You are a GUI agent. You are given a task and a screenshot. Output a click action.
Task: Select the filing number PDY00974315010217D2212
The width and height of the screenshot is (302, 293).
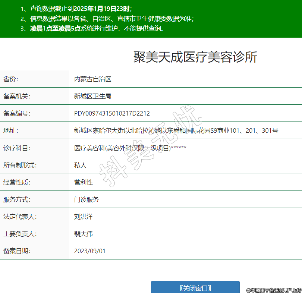point(112,113)
